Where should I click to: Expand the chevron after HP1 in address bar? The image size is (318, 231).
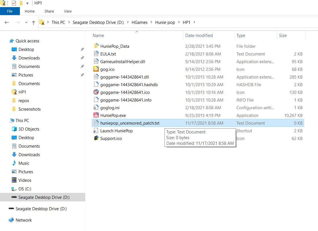point(194,22)
